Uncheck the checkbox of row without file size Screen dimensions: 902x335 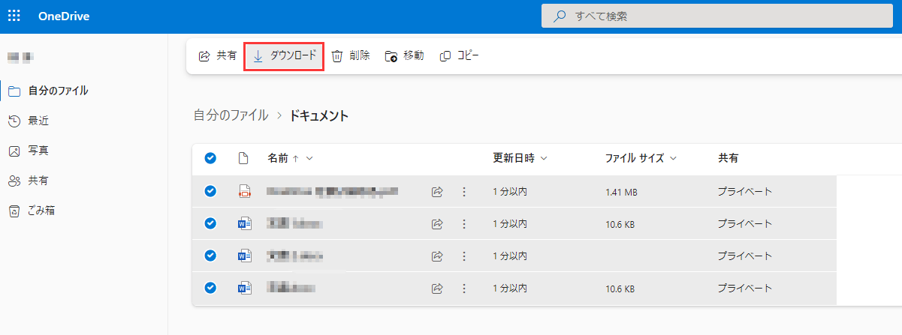coord(210,256)
